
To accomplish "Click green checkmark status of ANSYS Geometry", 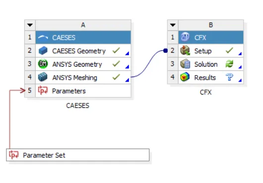I will 116,64.
